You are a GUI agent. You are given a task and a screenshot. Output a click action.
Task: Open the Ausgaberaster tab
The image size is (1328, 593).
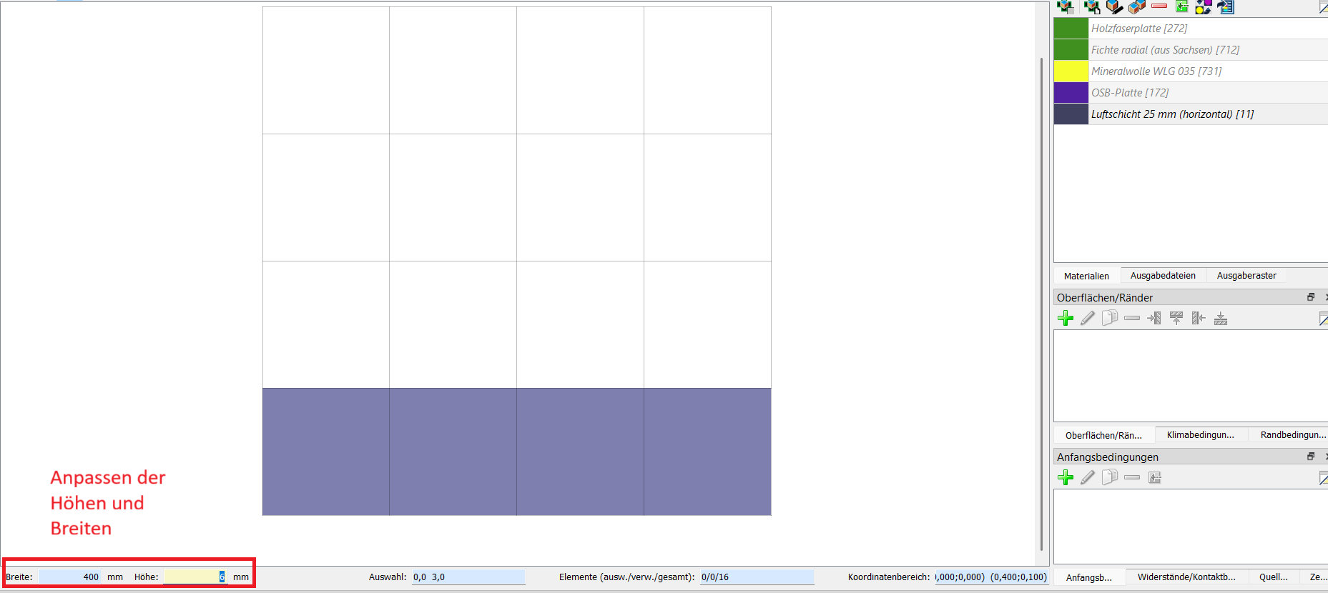pos(1246,275)
